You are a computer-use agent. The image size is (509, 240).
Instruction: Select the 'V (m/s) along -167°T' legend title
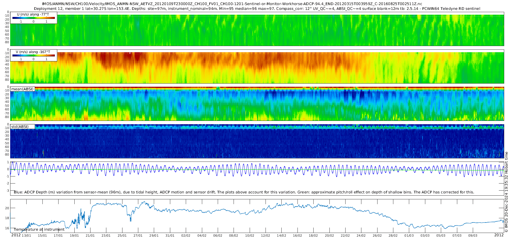(x=33, y=52)
